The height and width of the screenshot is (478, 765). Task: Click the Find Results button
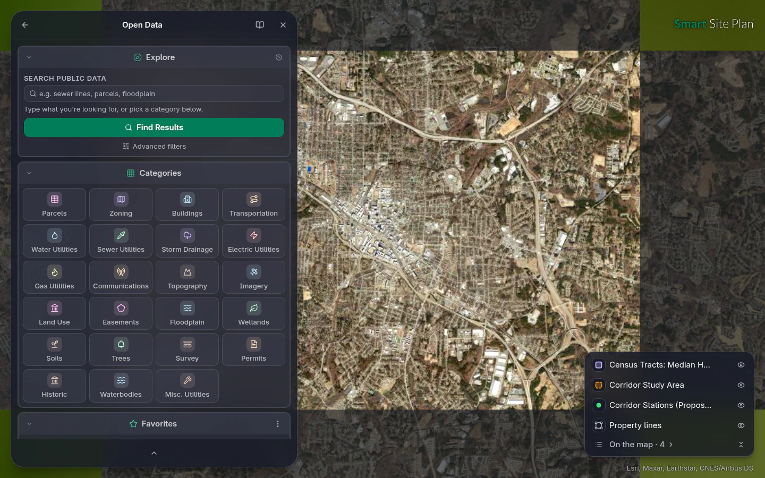tap(154, 127)
